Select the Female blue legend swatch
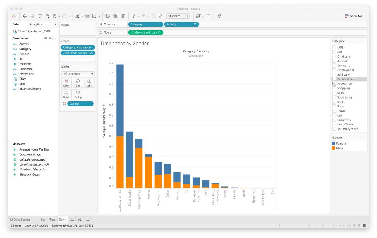 click(x=334, y=144)
